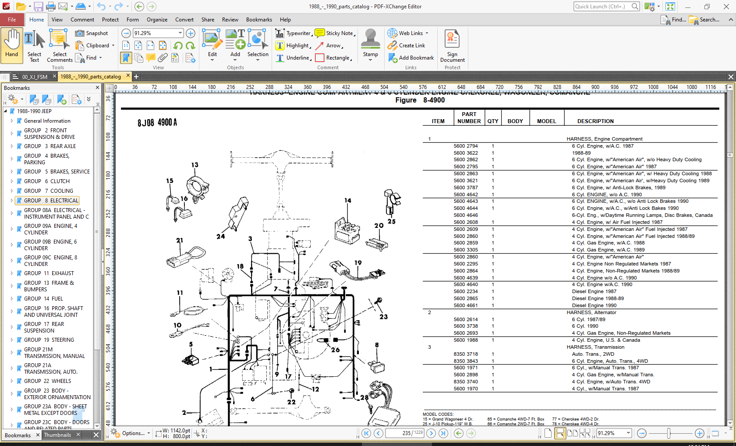This screenshot has height=446, width=736.
Task: Click the Create Link button
Action: 407,46
